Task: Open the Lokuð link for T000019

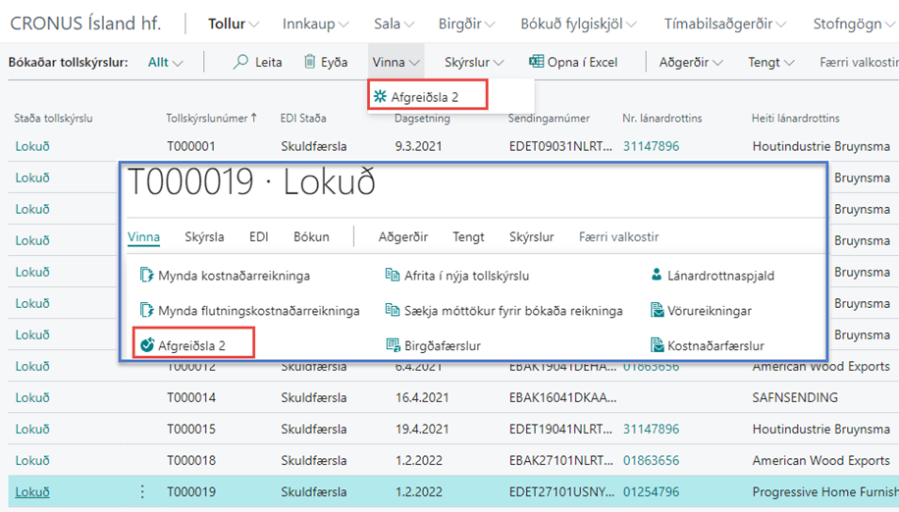Action: coord(32,491)
